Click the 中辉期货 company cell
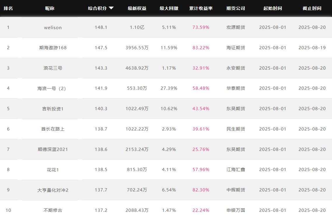The image size is (332, 220). pos(236,190)
